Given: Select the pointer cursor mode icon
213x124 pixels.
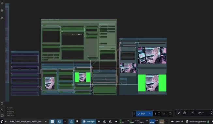Looking at the screenshot, I should point(179,113).
